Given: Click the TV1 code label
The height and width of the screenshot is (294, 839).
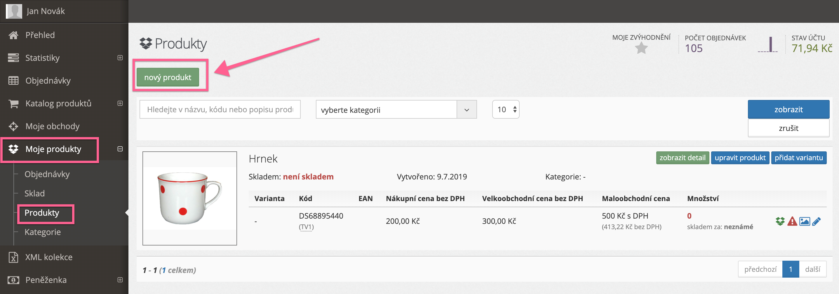Looking at the screenshot, I should (306, 227).
